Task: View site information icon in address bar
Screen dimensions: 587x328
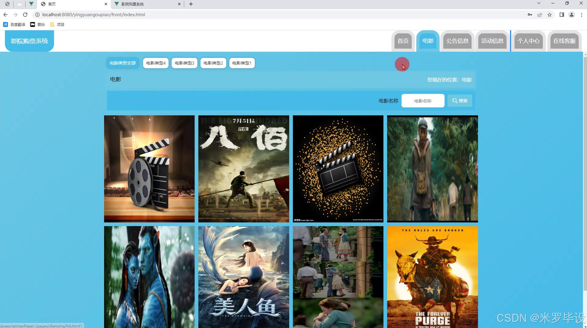Action: pyautogui.click(x=37, y=15)
